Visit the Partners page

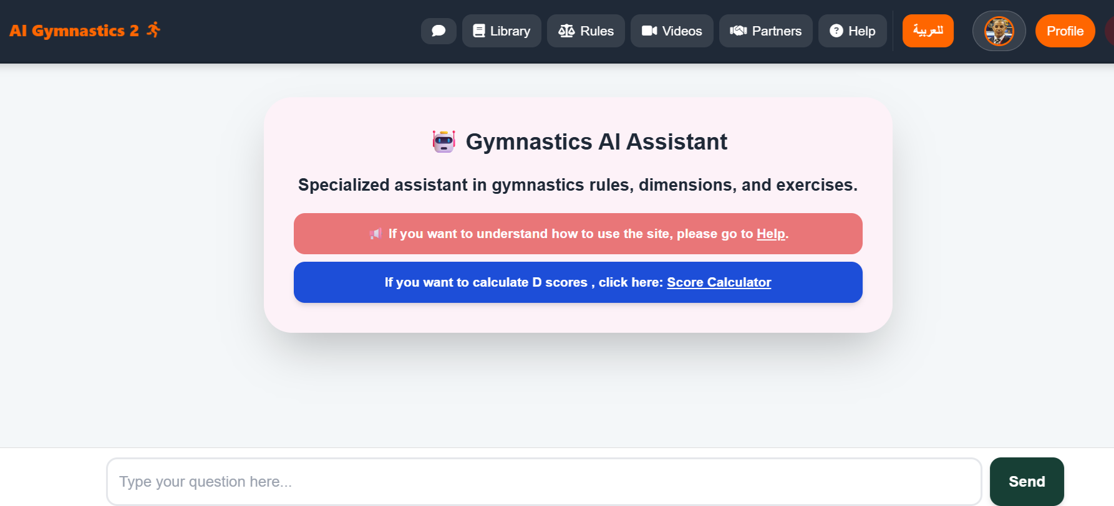(x=766, y=31)
